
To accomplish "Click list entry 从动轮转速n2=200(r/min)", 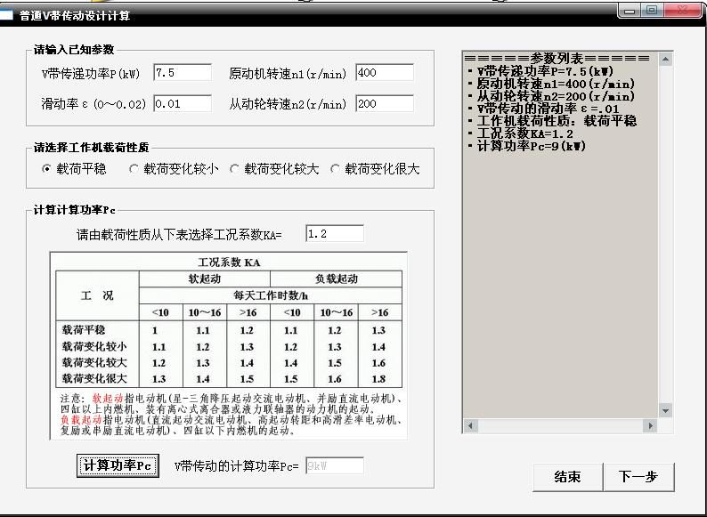I will point(551,96).
